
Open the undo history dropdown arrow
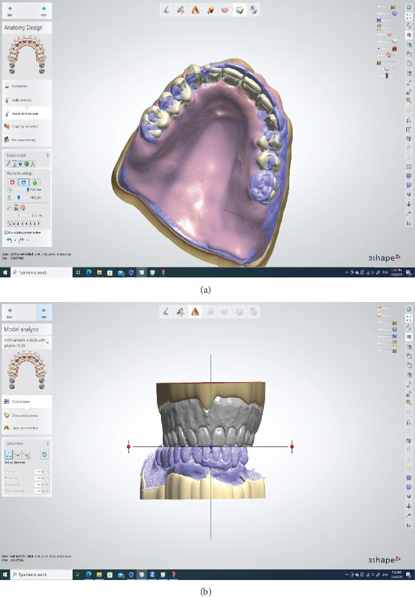15,240
